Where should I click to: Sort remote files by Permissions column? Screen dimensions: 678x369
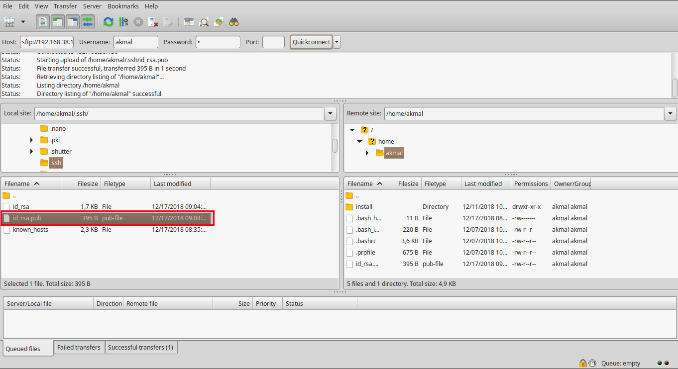(x=531, y=184)
